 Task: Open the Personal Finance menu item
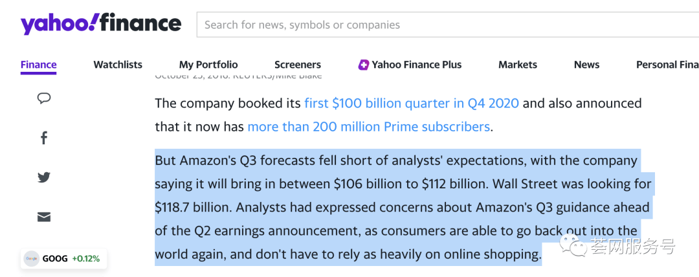click(x=667, y=65)
